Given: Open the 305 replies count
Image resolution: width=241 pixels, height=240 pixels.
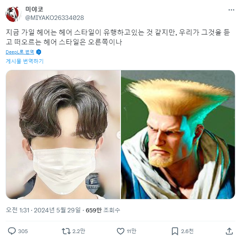Looking at the screenshot, I should click(x=23, y=231).
